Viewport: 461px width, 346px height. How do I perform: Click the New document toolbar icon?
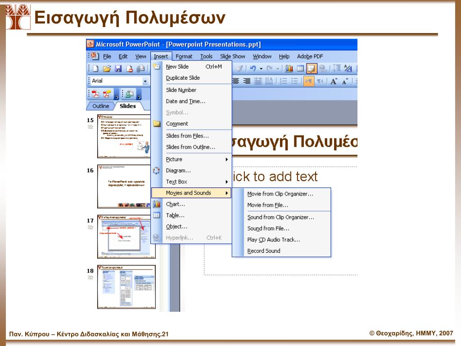pos(95,68)
